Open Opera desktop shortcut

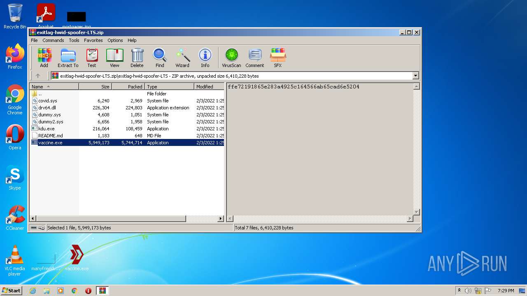tap(15, 137)
